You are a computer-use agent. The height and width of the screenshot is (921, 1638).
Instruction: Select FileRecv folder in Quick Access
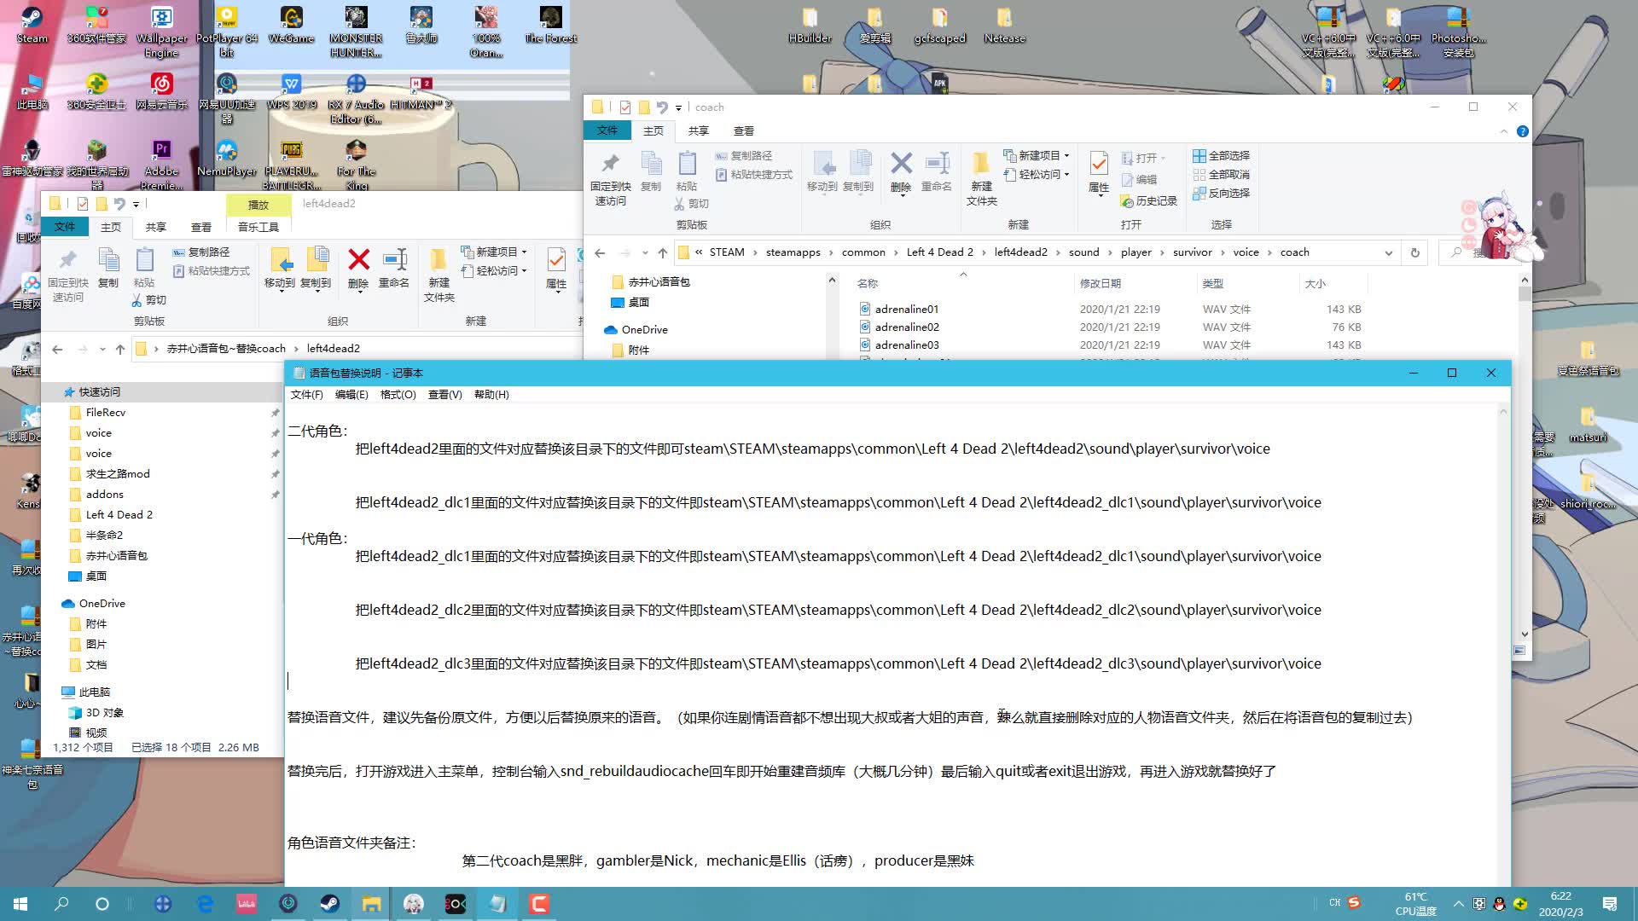click(x=105, y=413)
